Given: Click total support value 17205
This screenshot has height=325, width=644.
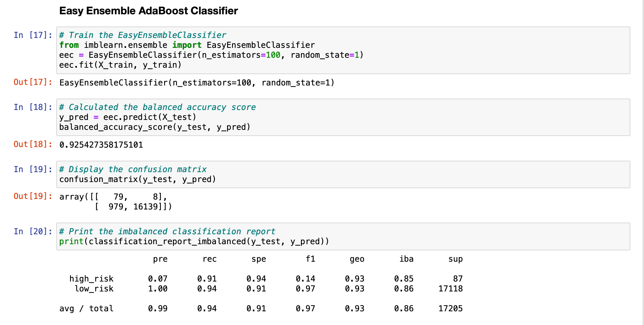Looking at the screenshot, I should pos(450,308).
